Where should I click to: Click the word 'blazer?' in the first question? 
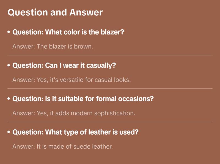114,32
